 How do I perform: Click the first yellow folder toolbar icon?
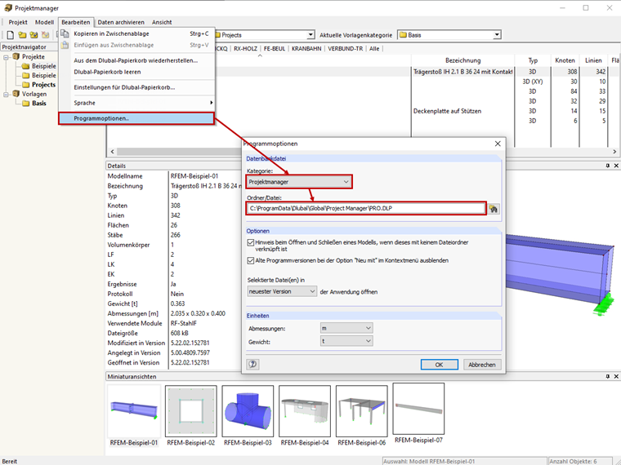point(22,35)
